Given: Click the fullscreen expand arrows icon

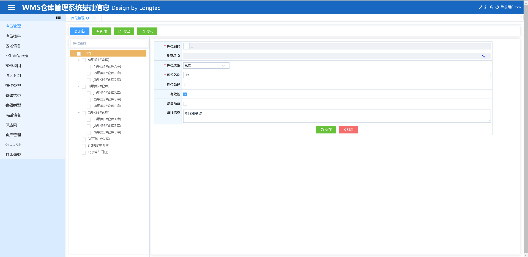Looking at the screenshot, I should click(480, 7).
